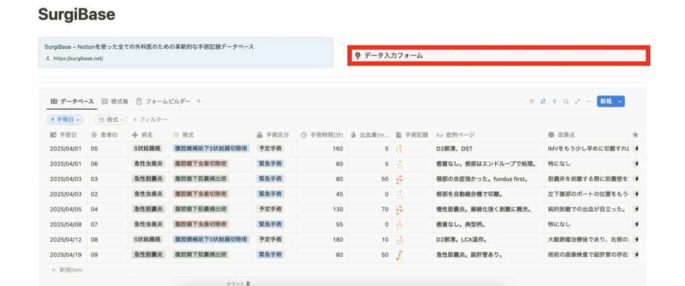Select S状結腸癌 tag in patient 05 row
The height and width of the screenshot is (286, 685).
[x=149, y=149]
